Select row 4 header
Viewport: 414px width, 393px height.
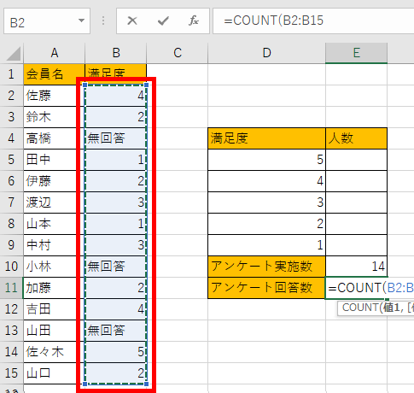click(11, 138)
